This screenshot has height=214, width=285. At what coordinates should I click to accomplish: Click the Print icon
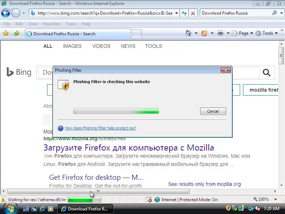[x=220, y=33]
